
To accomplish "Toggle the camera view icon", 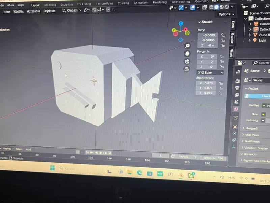I will [187, 62].
